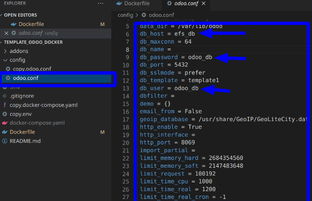
Task: Click the import_partial = line
Action: 167,150
